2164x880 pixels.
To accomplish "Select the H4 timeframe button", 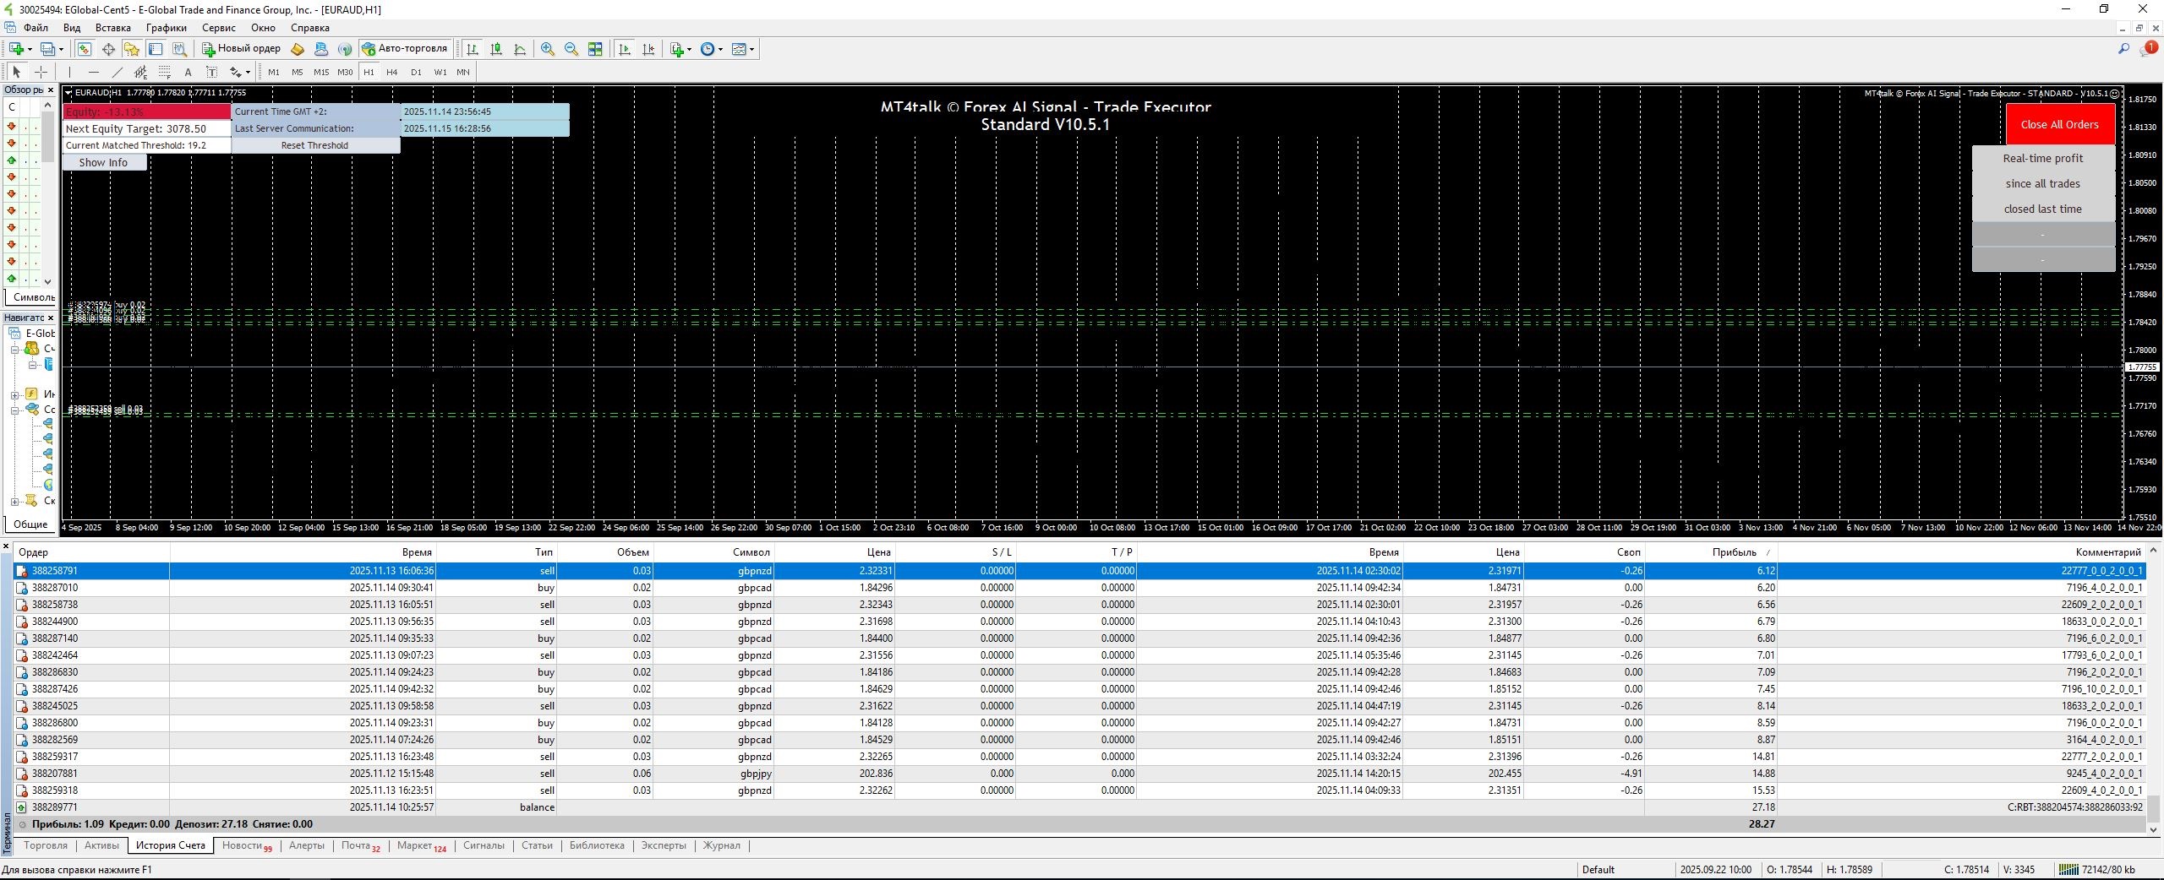I will [x=391, y=72].
